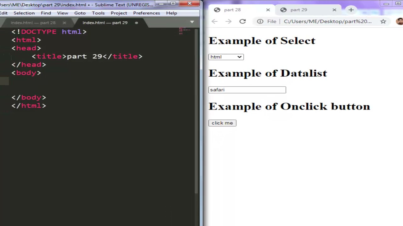The width and height of the screenshot is (403, 226).
Task: Open the Tools menu
Action: (98, 13)
